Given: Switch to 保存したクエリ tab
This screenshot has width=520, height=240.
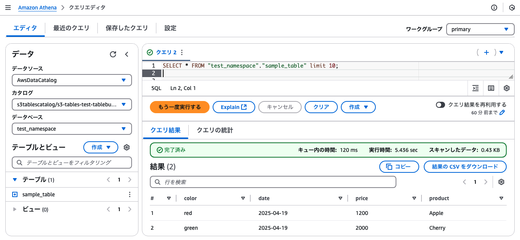Looking at the screenshot, I should click(127, 28).
